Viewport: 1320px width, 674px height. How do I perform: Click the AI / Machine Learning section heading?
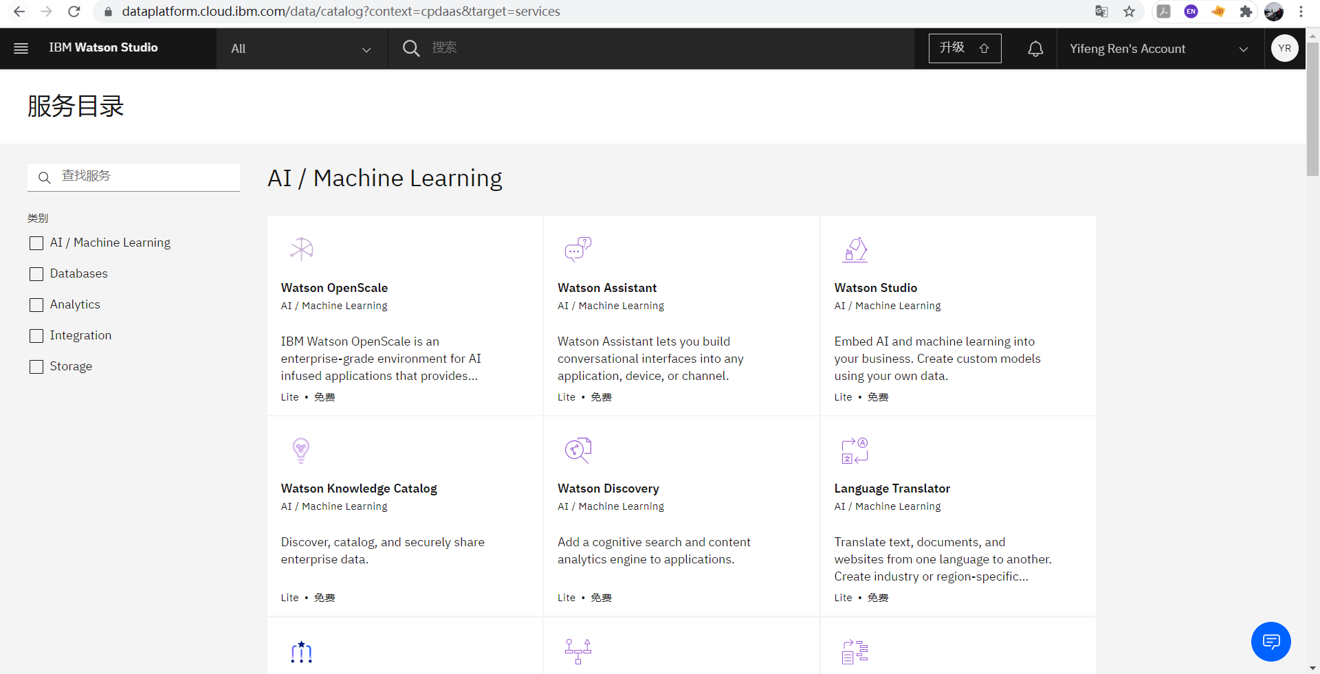click(385, 178)
